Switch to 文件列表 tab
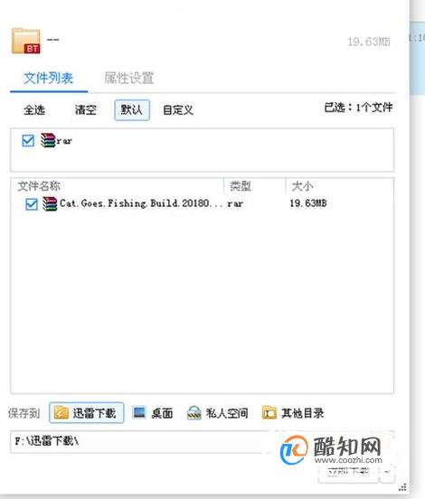425x499 pixels. pos(49,79)
